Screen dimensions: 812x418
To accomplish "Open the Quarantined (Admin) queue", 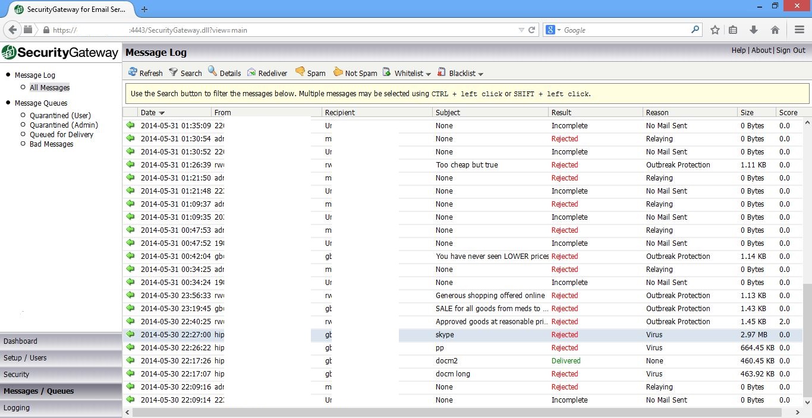I will click(x=64, y=125).
